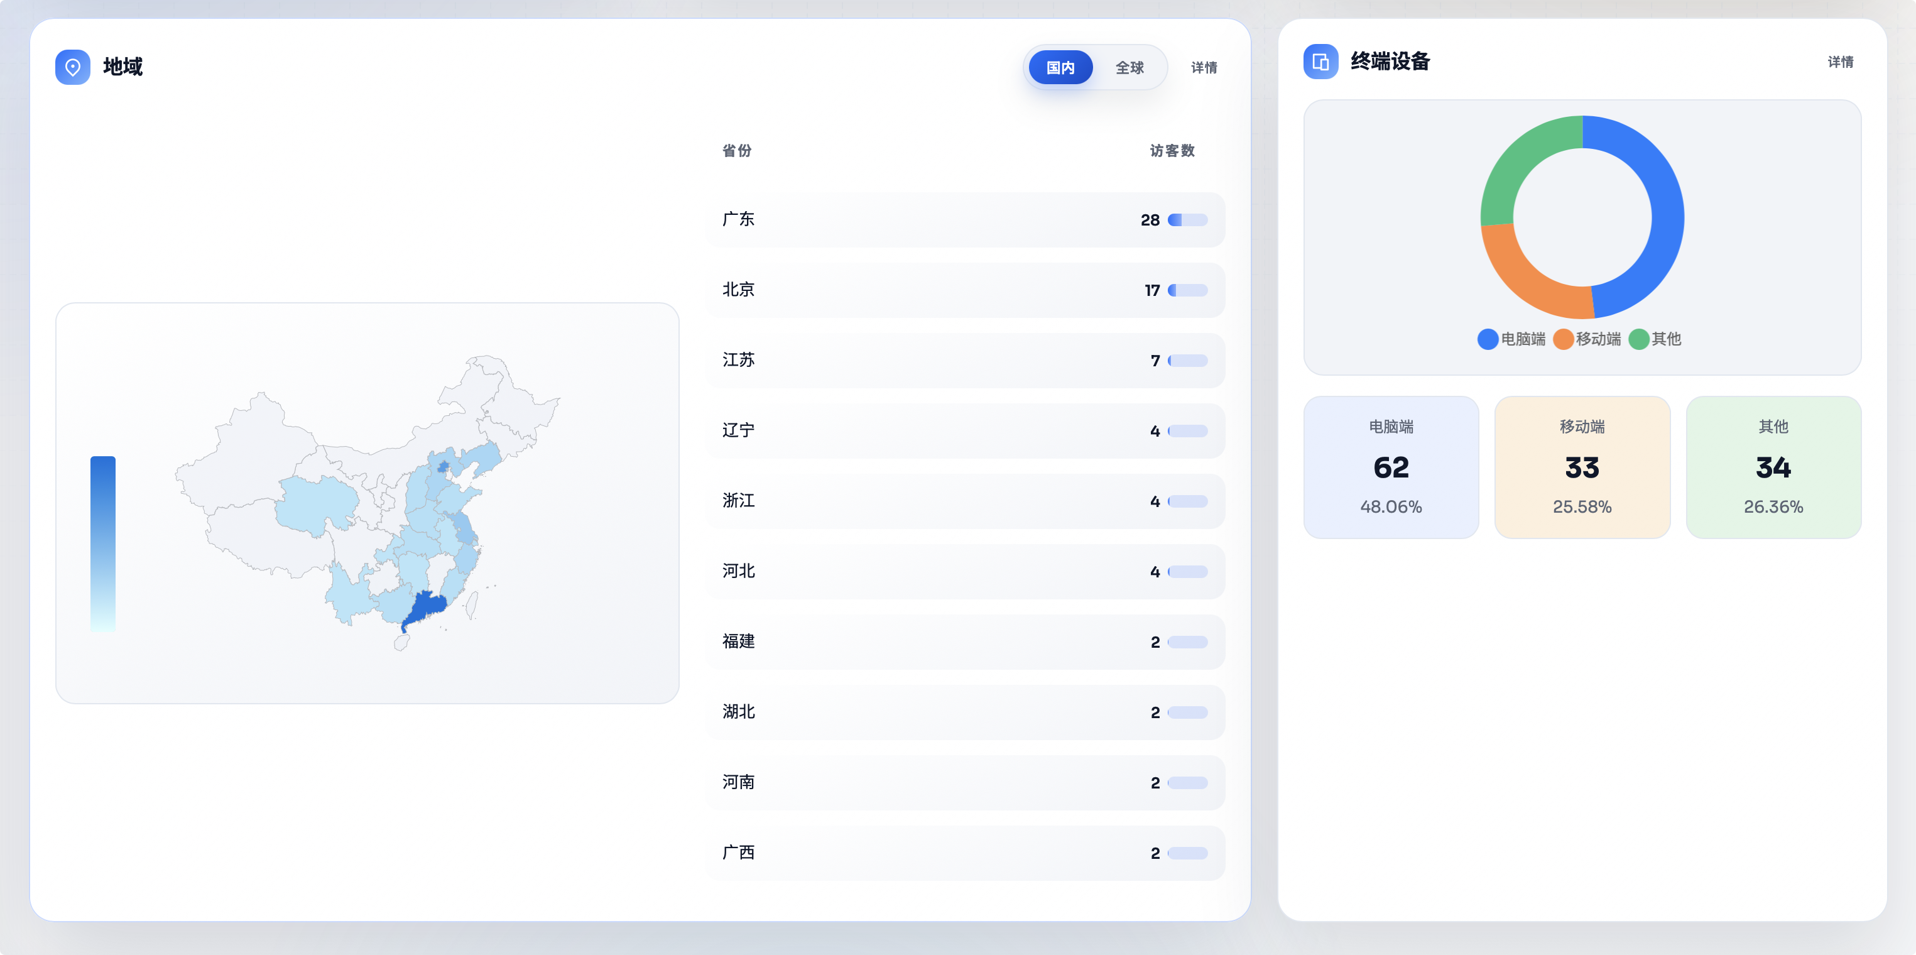
Task: Click the 电脑端 statistics card showing 62
Action: (x=1390, y=467)
